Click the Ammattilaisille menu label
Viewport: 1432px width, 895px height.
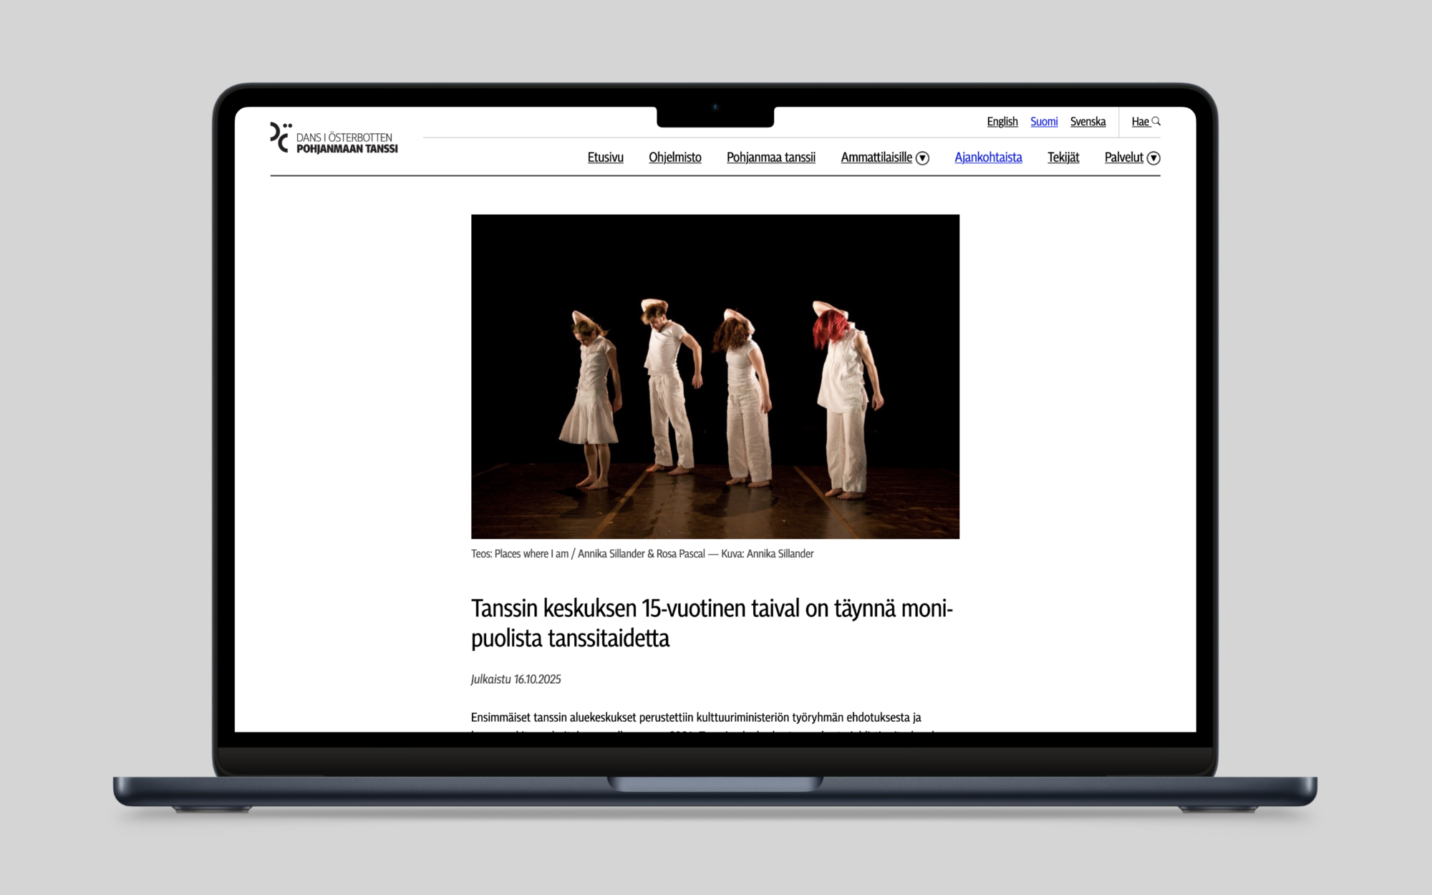click(x=876, y=158)
